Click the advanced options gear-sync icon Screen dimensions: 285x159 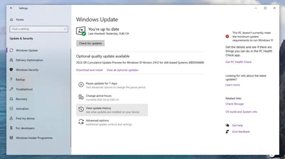pos(81,122)
